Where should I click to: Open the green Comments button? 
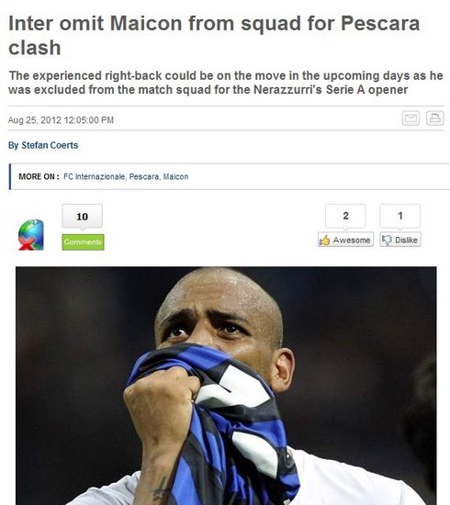click(83, 241)
